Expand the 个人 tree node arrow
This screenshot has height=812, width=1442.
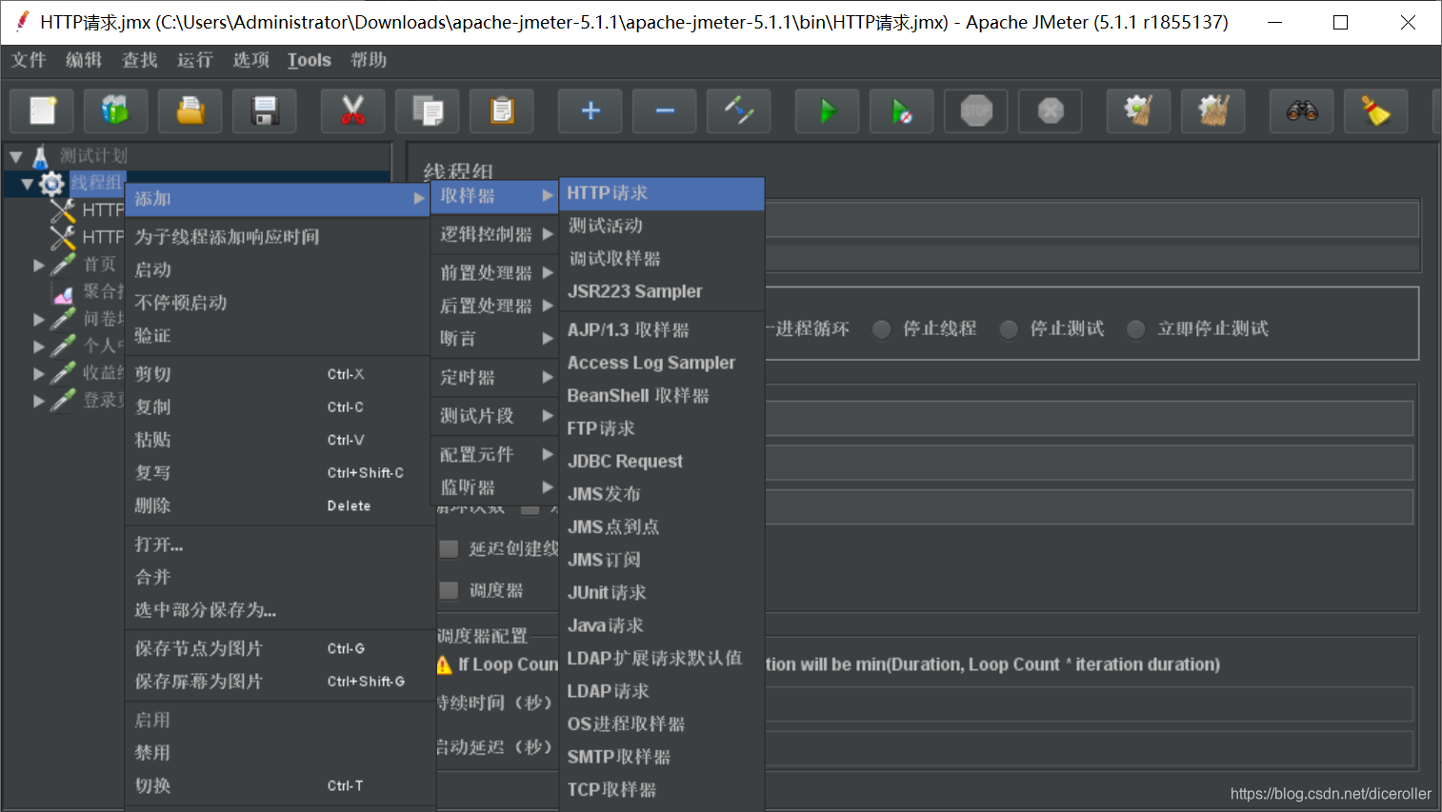pos(39,347)
